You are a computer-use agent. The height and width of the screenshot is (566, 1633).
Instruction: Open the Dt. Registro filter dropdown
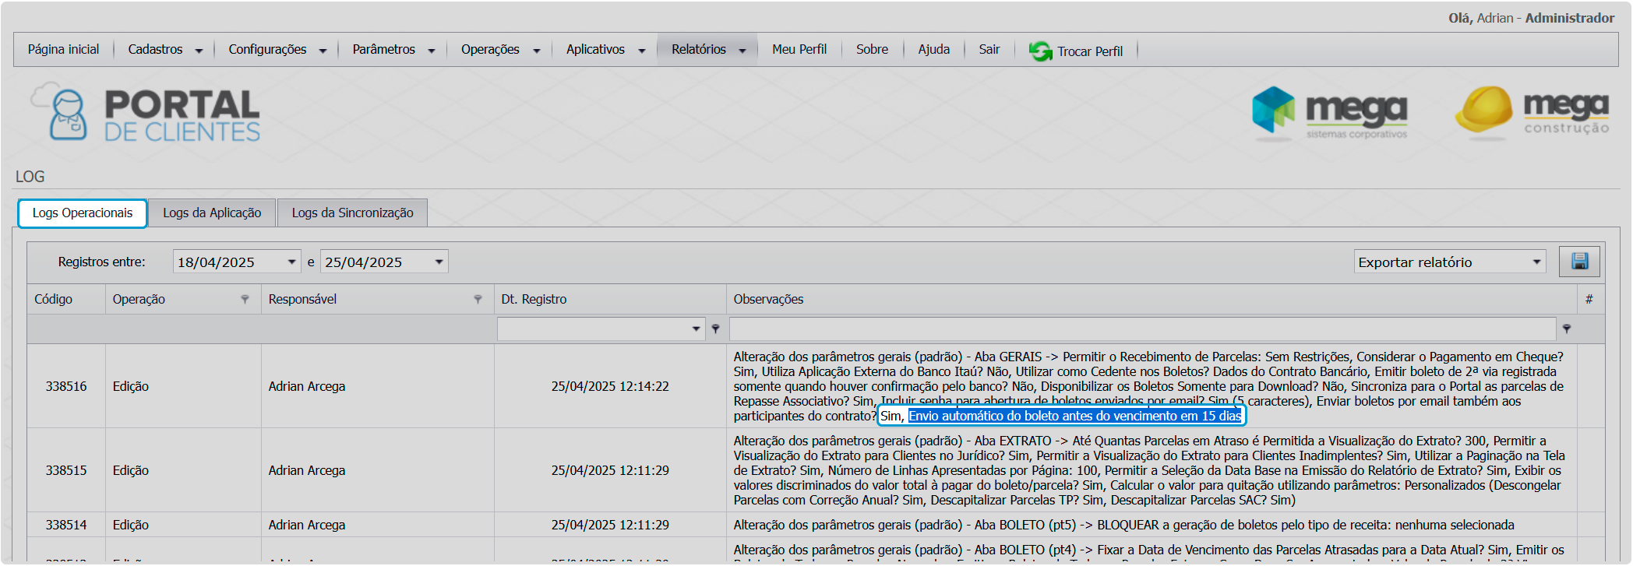click(696, 329)
